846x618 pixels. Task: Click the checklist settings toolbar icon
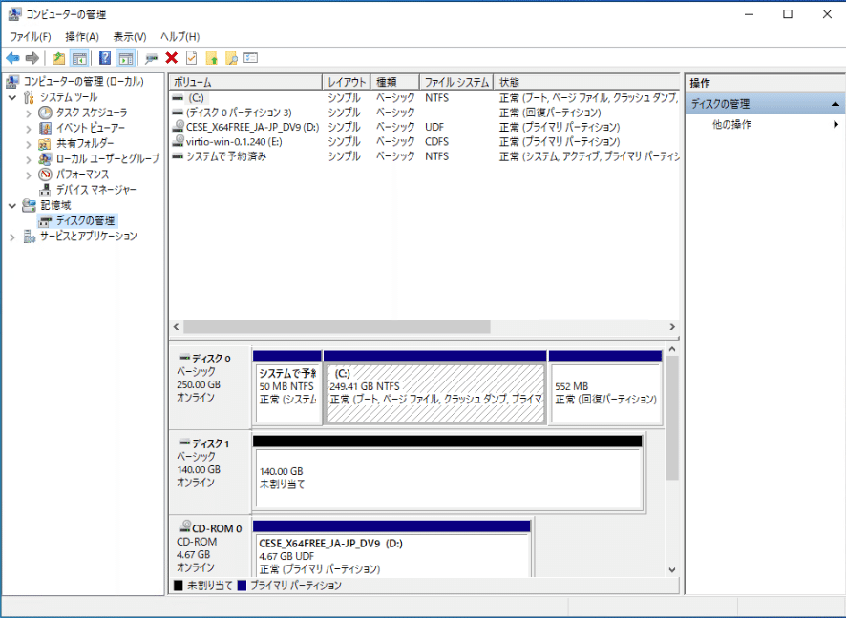[251, 57]
